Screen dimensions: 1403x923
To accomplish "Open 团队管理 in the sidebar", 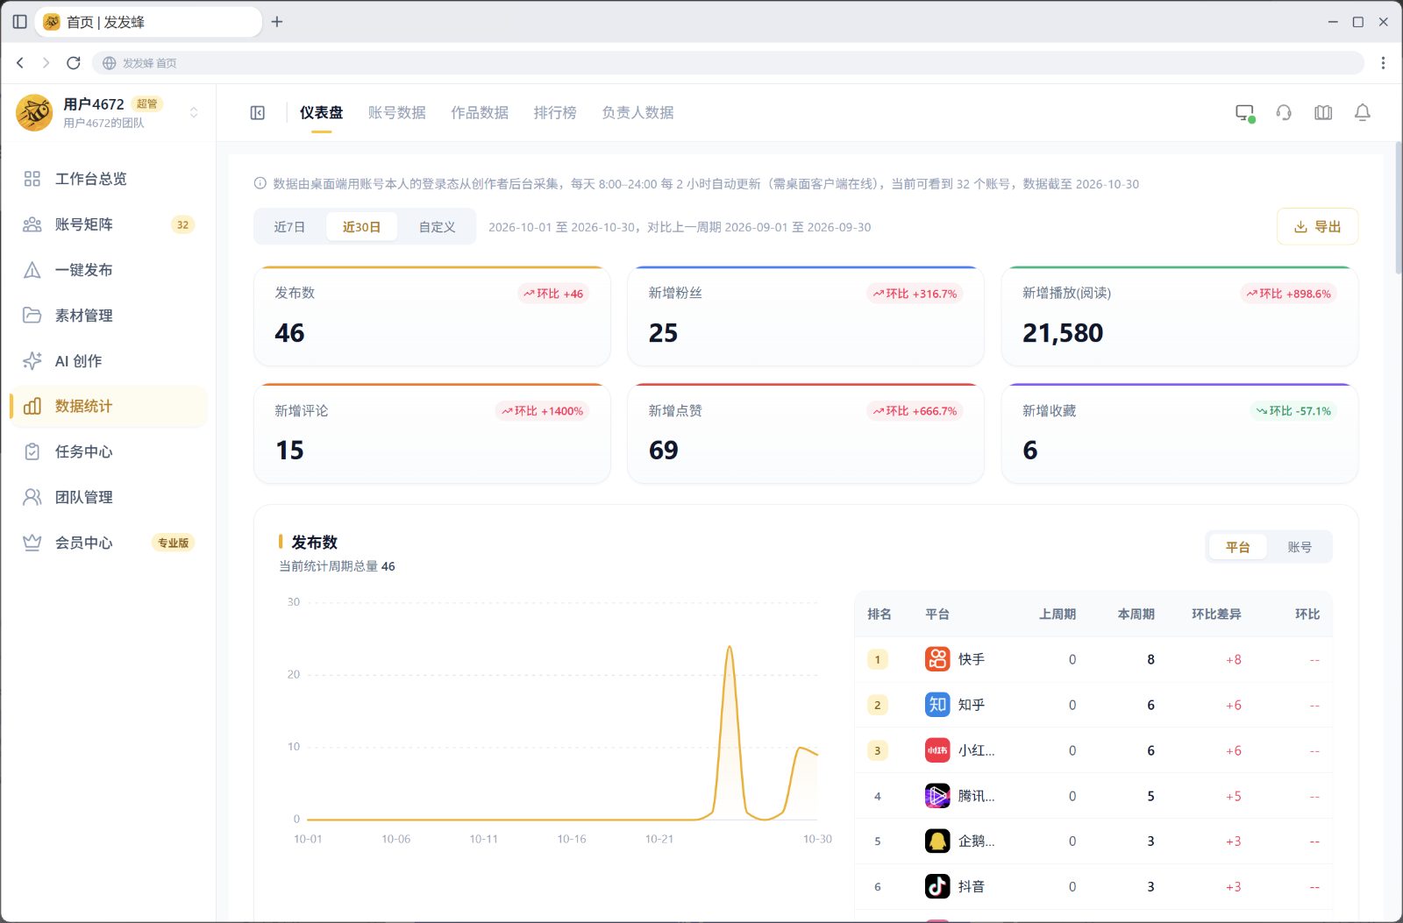I will (x=108, y=497).
